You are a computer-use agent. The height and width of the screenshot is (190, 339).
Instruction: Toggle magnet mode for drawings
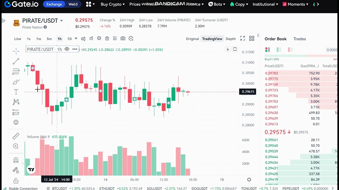16,160
